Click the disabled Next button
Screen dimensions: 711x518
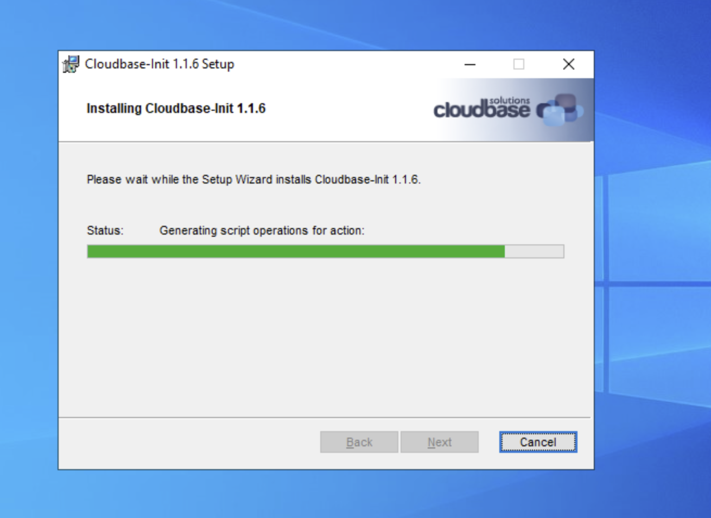pos(440,442)
